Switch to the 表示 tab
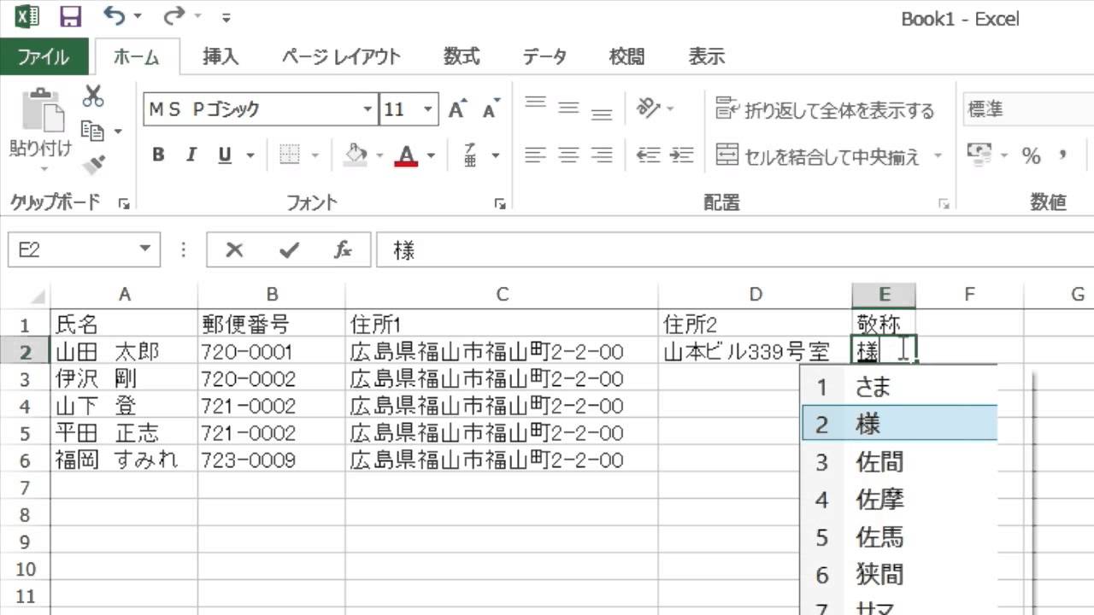Screen dimensions: 1094x615 (x=707, y=57)
